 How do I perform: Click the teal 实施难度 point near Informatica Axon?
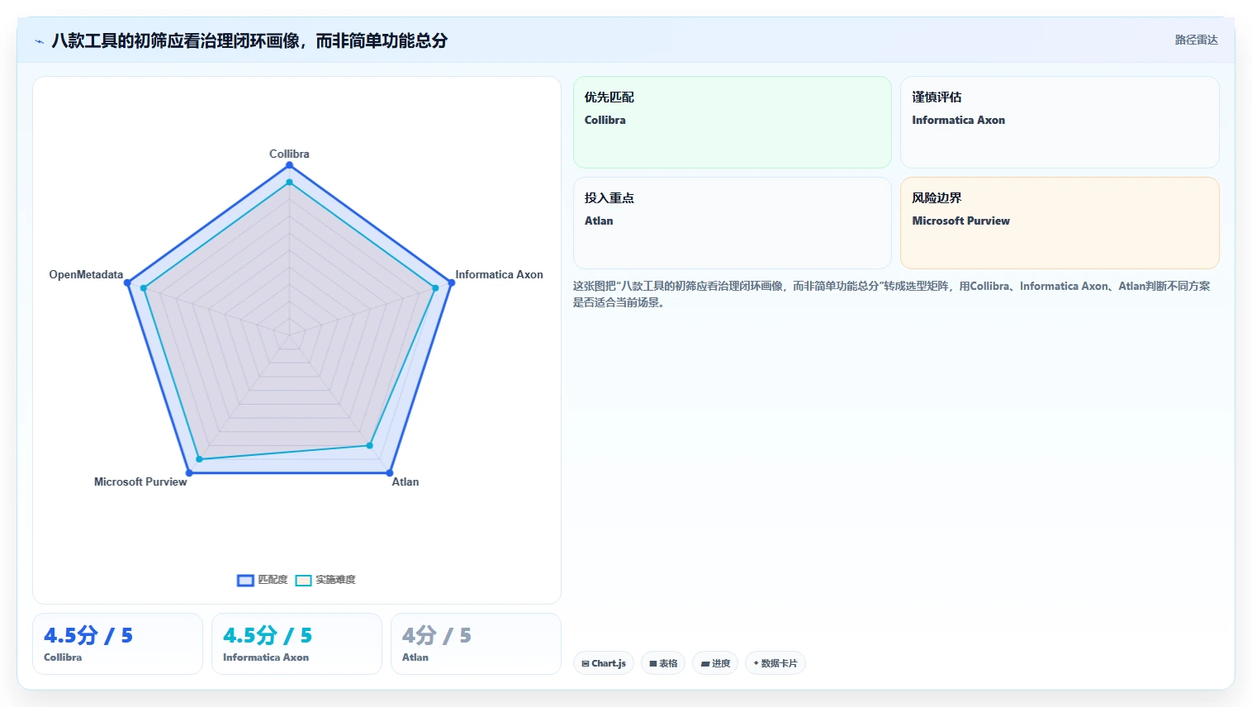[x=435, y=288]
